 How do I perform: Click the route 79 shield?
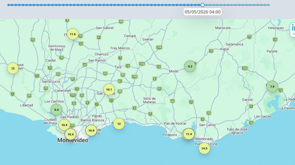pyautogui.click(x=46, y=88)
